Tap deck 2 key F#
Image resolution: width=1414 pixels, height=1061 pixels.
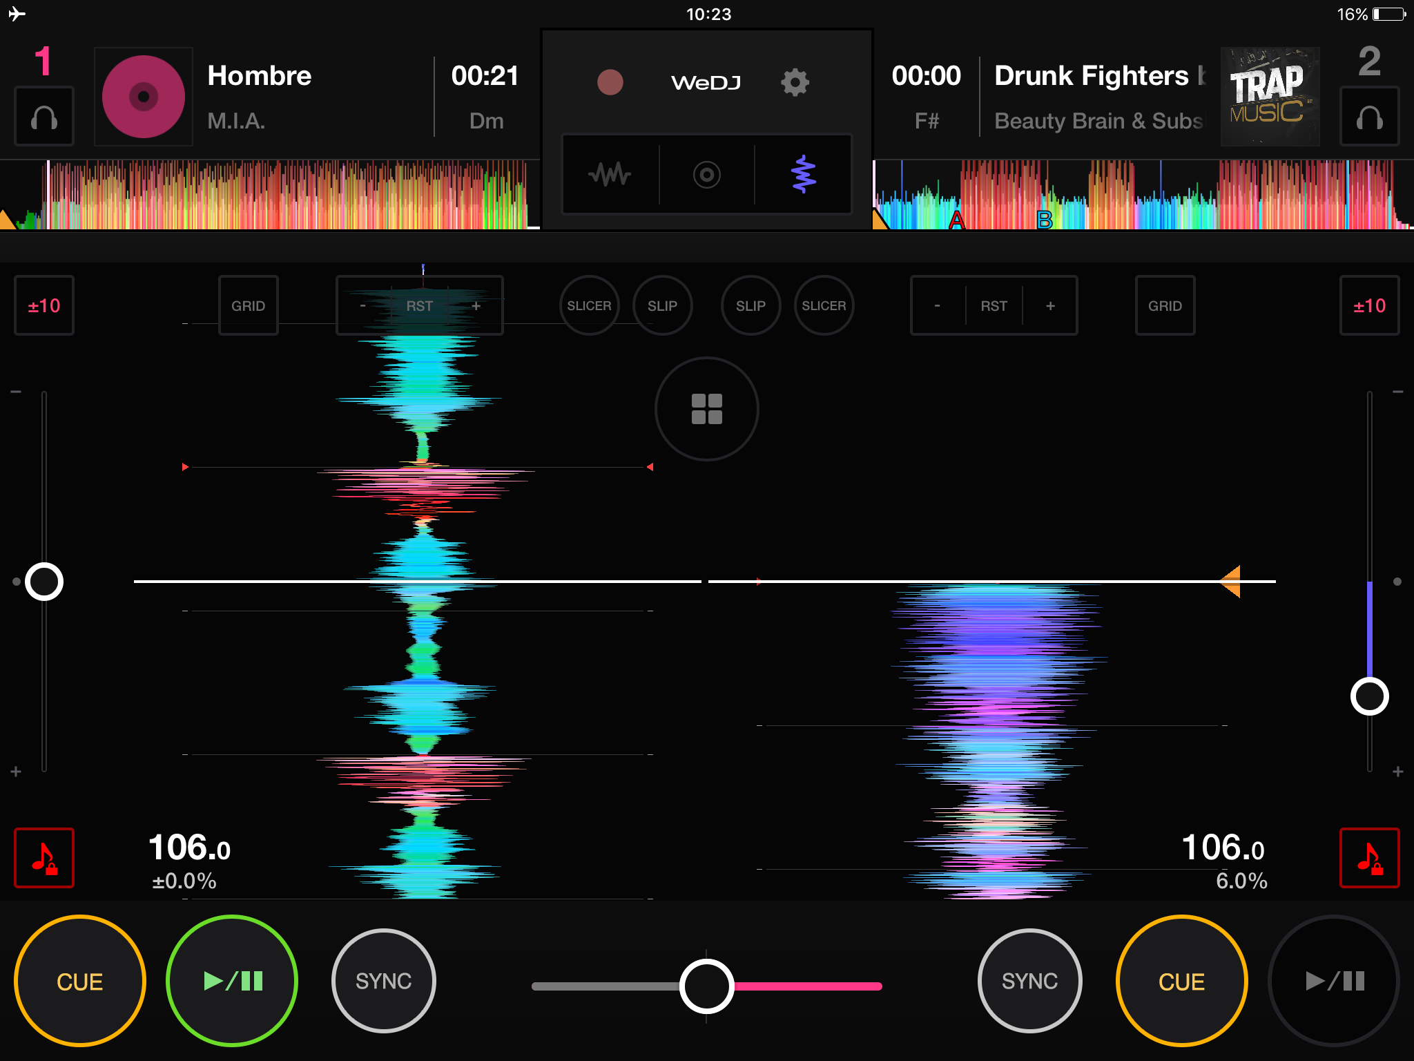click(x=927, y=121)
